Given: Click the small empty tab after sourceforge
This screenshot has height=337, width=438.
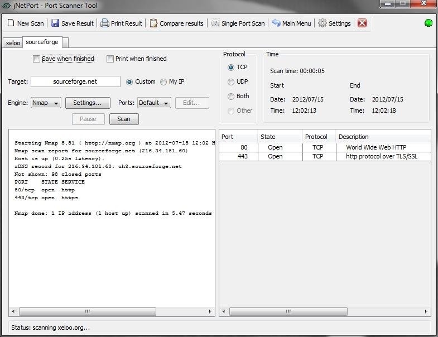Looking at the screenshot, I should (x=65, y=43).
